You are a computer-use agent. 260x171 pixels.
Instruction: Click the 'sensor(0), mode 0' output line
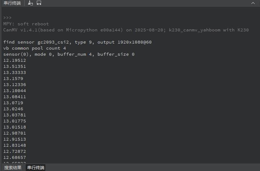click(x=69, y=54)
